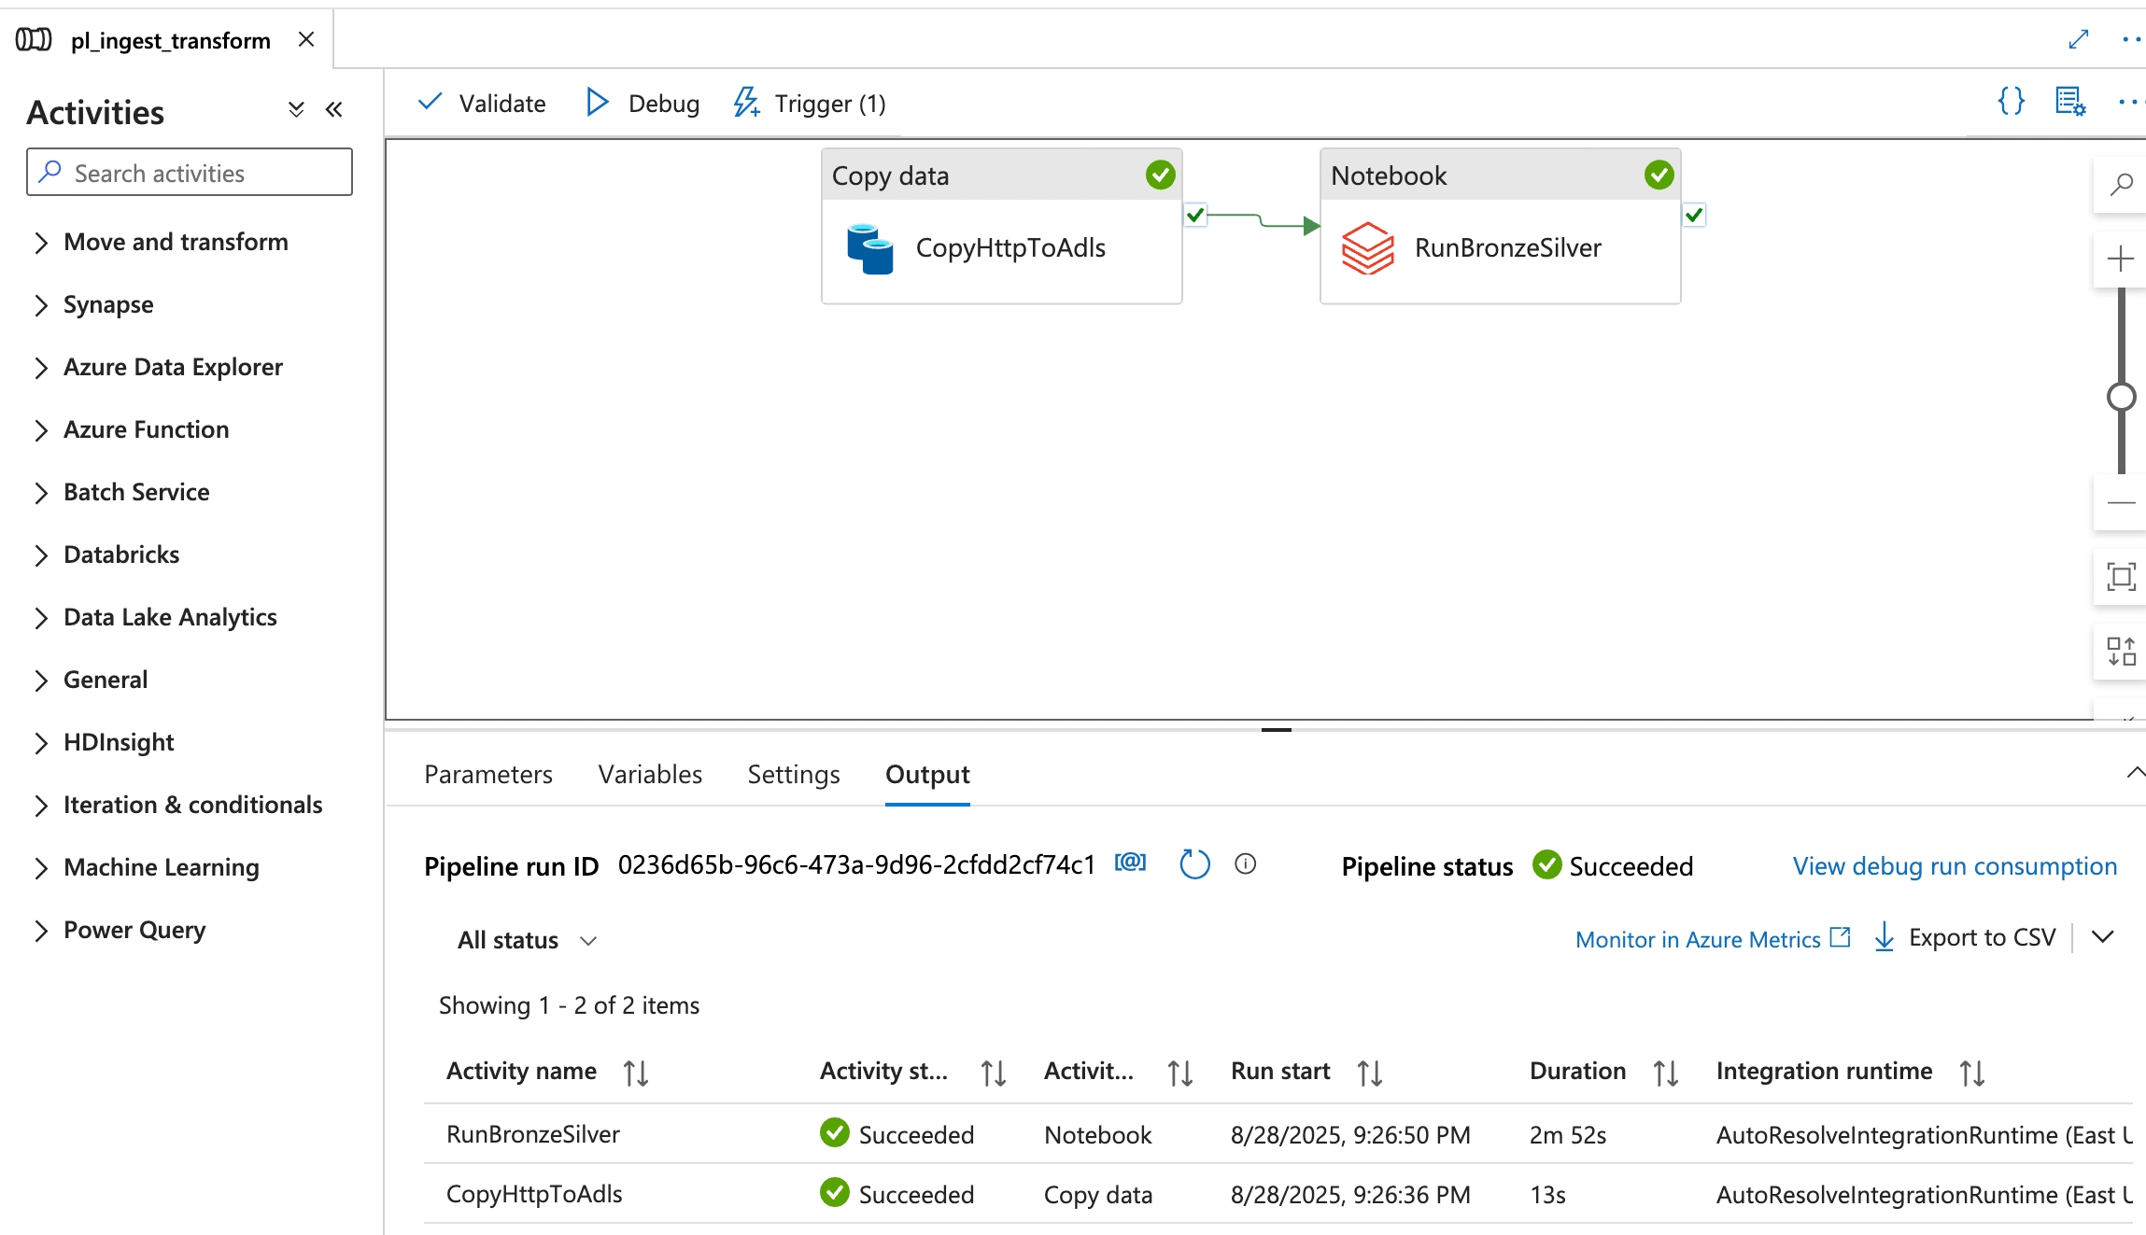Refresh the pipeline run output

pyautogui.click(x=1194, y=864)
